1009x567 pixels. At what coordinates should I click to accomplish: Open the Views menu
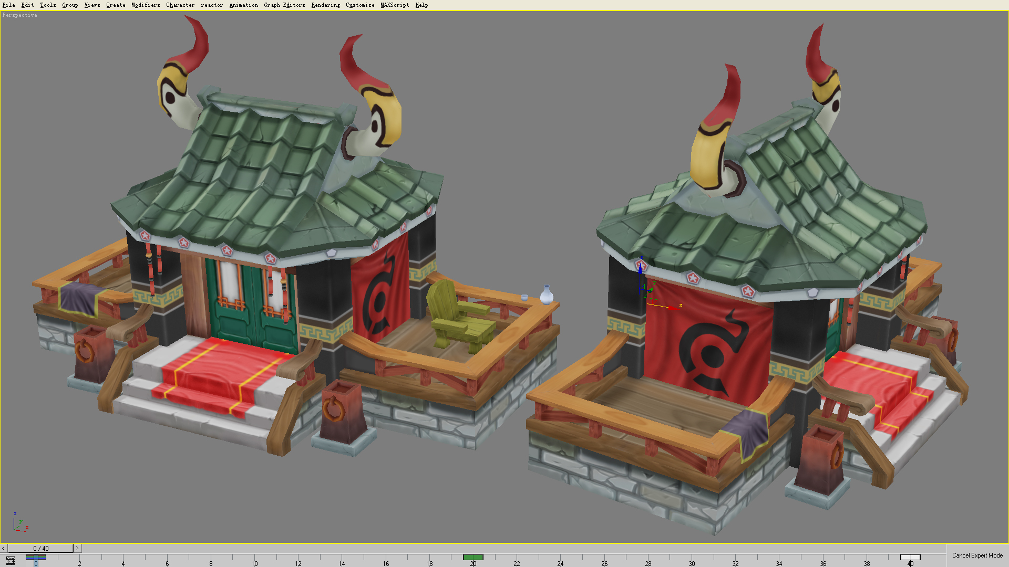[x=92, y=5]
